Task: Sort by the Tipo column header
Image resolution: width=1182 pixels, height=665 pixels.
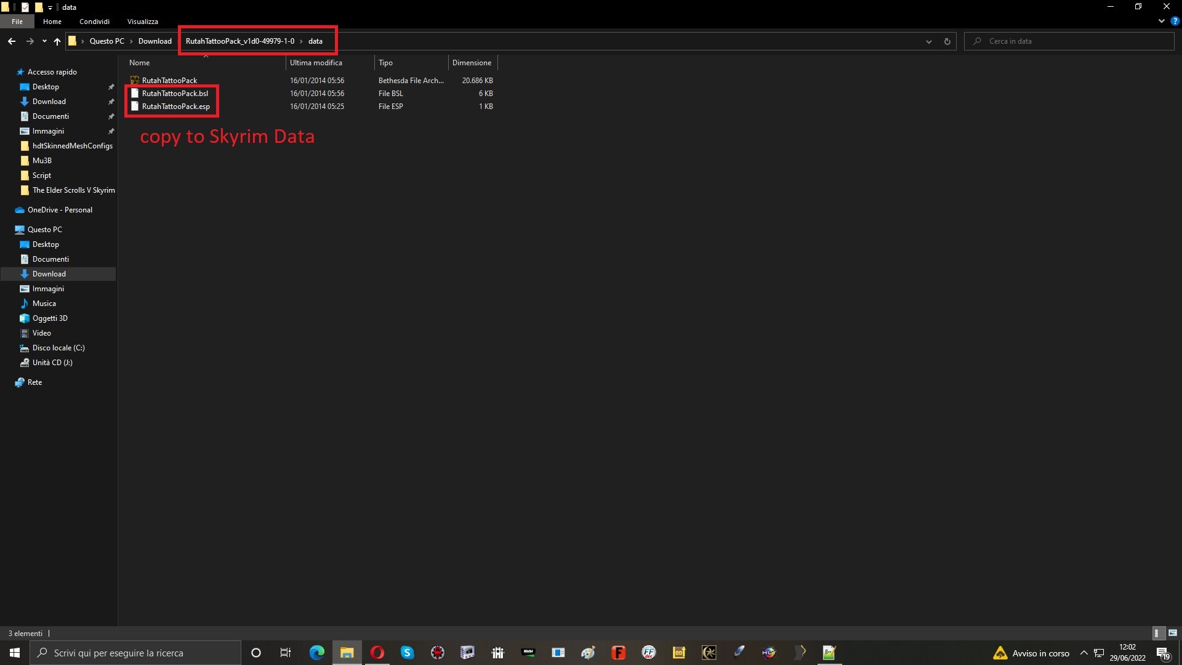Action: tap(411, 63)
